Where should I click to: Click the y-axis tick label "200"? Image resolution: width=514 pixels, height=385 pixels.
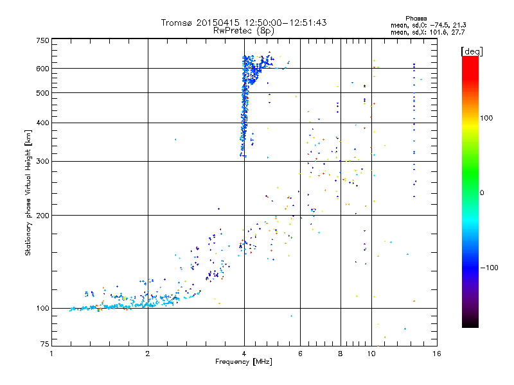point(42,216)
